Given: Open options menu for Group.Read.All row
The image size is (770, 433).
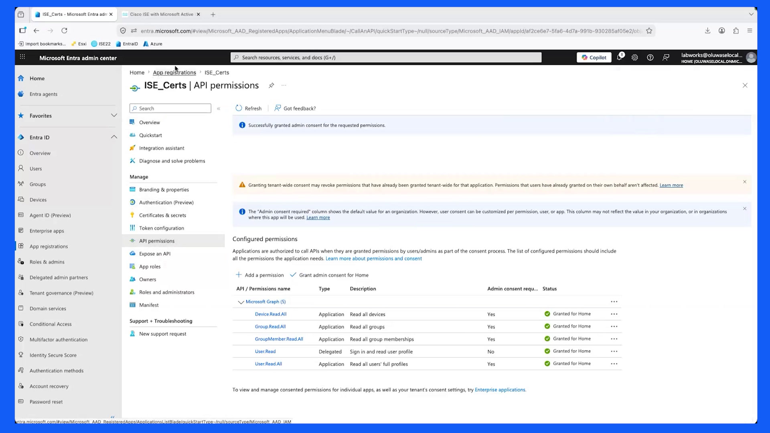Looking at the screenshot, I should coord(614,327).
